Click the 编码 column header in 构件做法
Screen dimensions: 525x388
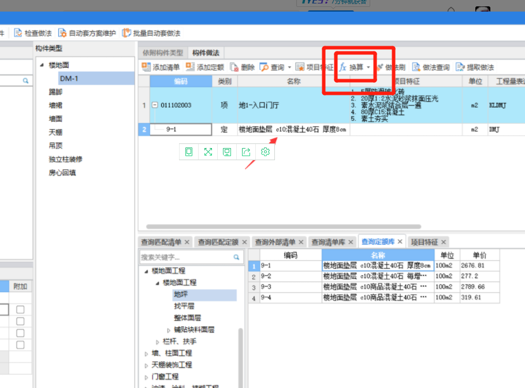click(x=181, y=81)
